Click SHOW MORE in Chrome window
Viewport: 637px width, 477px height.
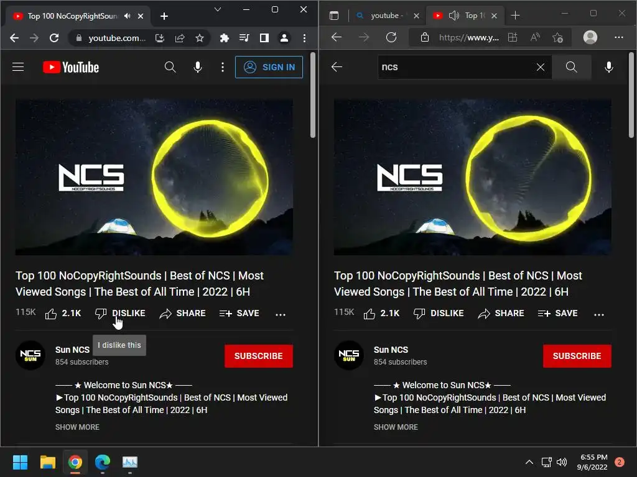(77, 427)
